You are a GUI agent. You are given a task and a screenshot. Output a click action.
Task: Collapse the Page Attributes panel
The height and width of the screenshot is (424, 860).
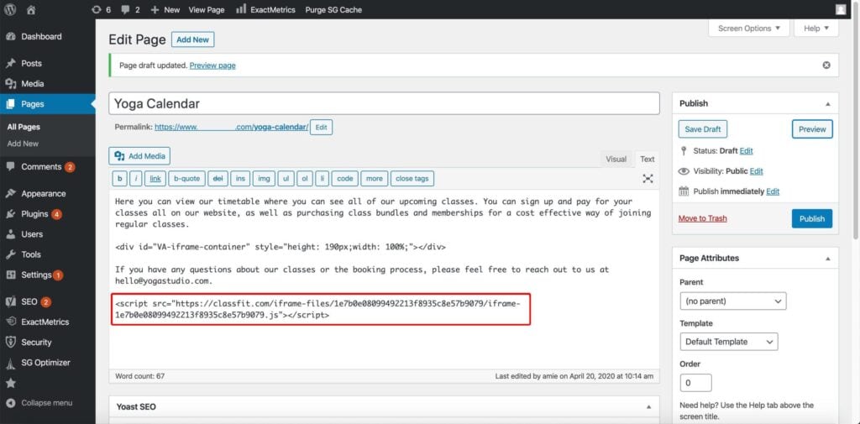click(827, 259)
